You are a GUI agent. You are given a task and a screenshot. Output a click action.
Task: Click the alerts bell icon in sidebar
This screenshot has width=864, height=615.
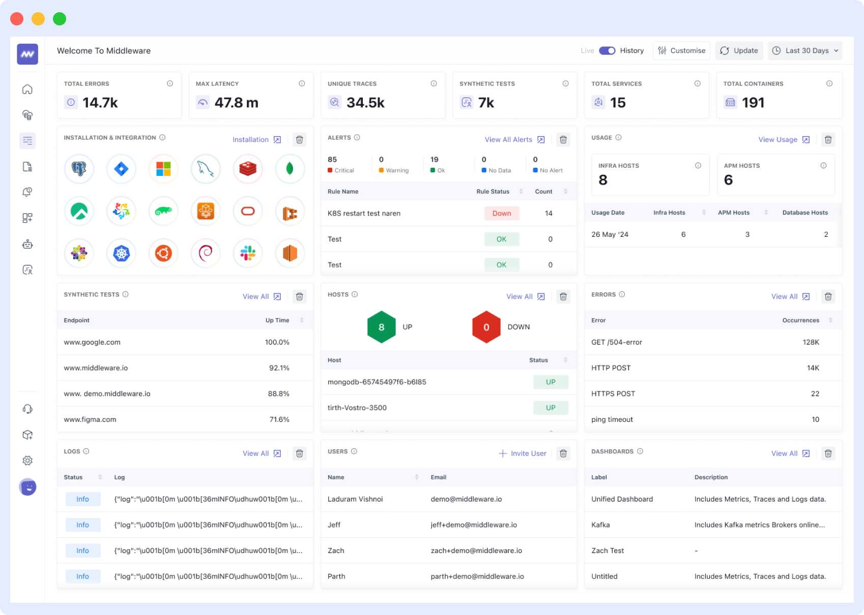pos(28,192)
